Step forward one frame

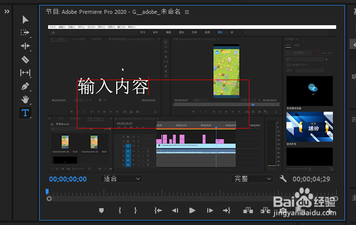[210, 211]
